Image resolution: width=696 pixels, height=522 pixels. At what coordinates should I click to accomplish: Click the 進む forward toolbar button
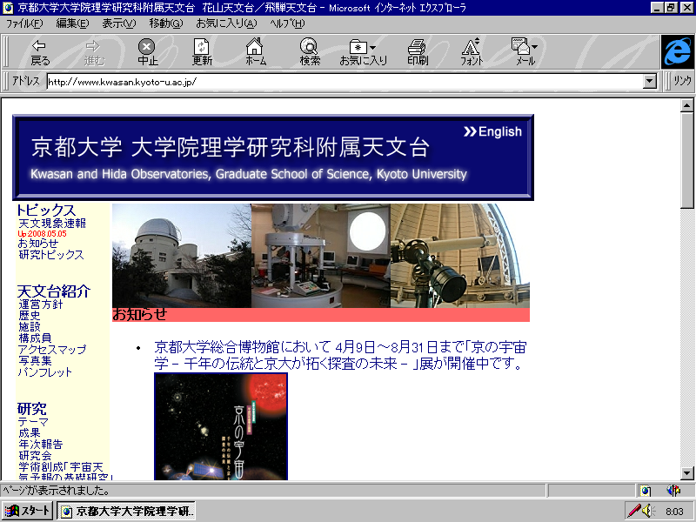coord(94,52)
